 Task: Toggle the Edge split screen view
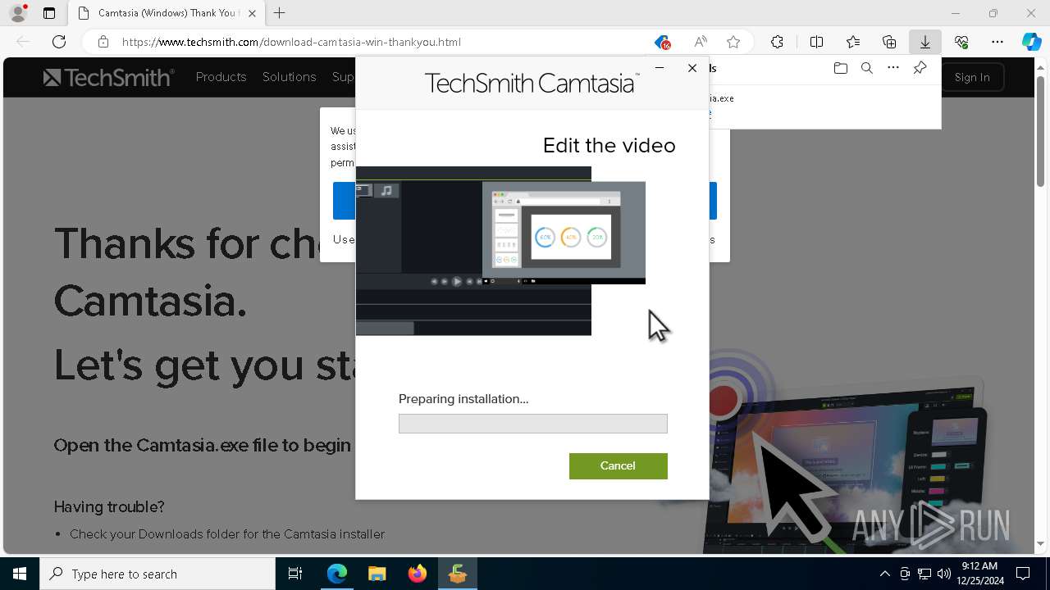[x=817, y=42]
